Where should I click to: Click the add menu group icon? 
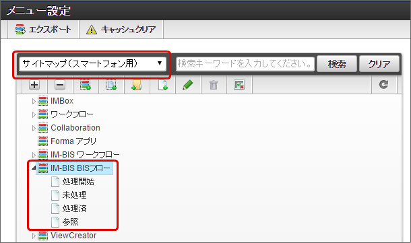[x=86, y=85]
